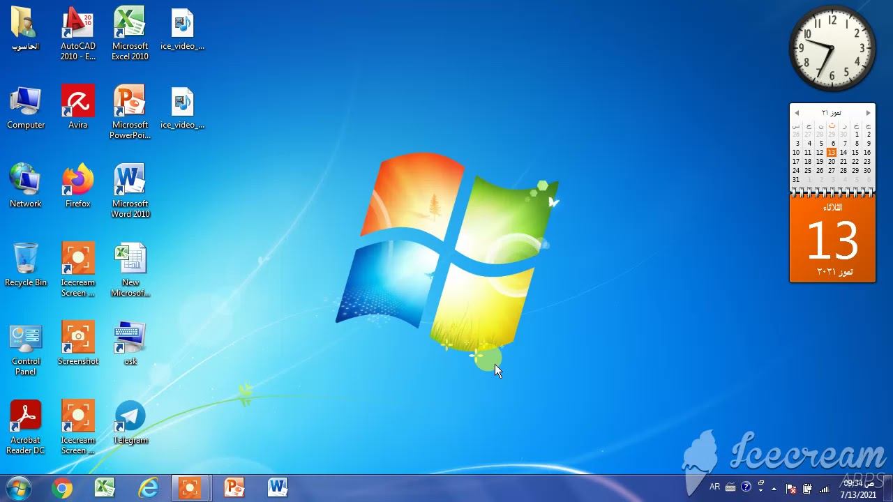
Task: Launch Google Chrome from the taskbar
Action: pos(62,488)
